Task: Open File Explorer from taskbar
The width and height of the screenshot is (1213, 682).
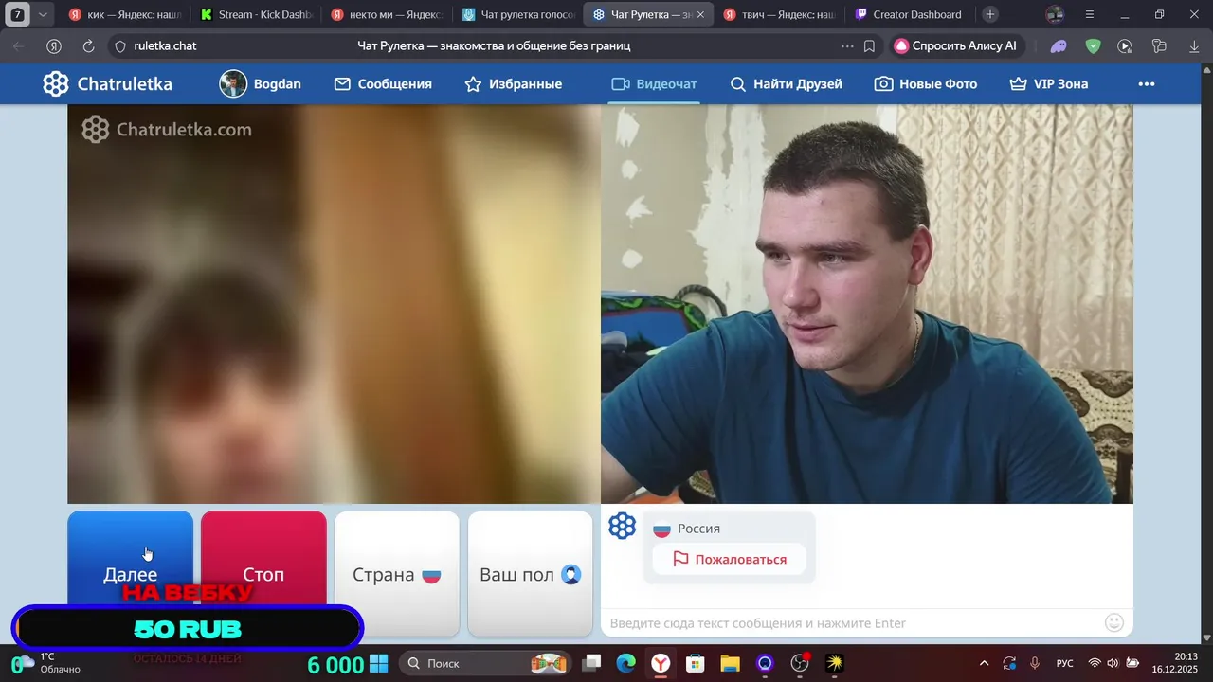Action: [730, 663]
